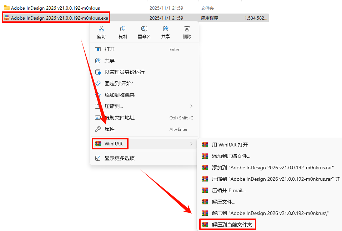
Task: Open 显示更多选项 entry
Action: (x=144, y=158)
